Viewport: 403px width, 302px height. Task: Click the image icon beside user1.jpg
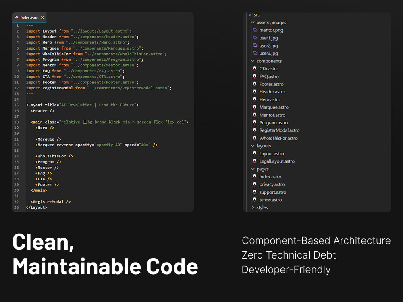(x=255, y=38)
